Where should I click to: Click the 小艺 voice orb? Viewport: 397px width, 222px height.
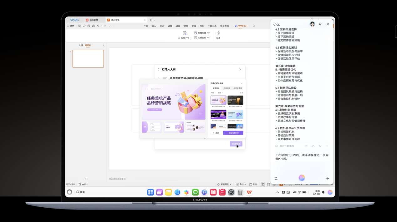[302, 178]
